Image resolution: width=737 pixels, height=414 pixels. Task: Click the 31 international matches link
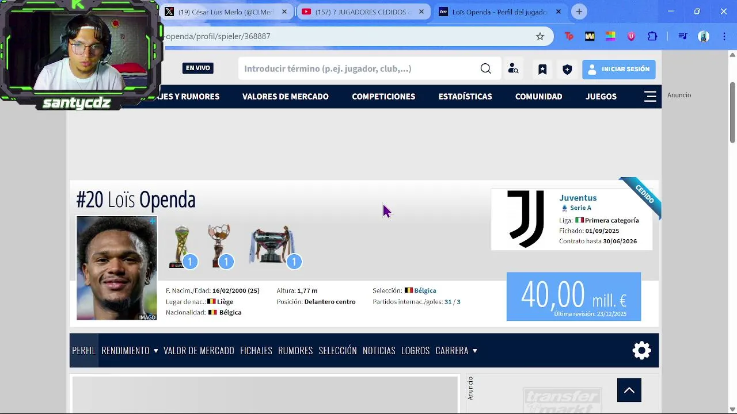click(x=448, y=302)
